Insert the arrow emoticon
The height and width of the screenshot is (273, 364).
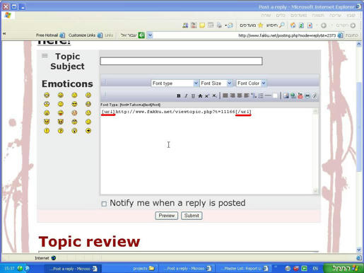pyautogui.click(x=88, y=131)
